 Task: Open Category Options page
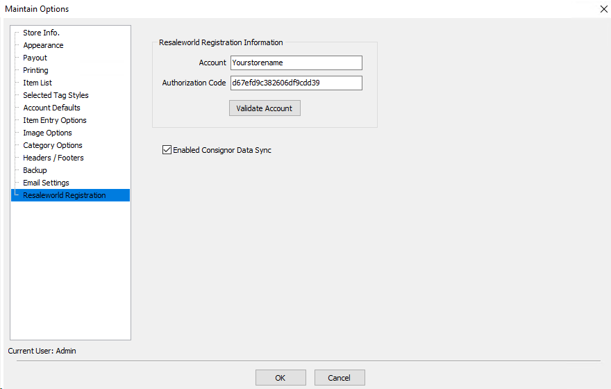pos(53,145)
